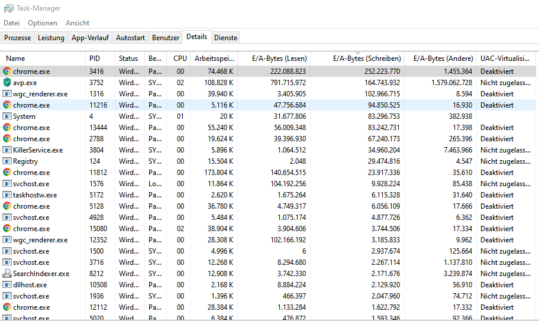Click the Chrome icon of PID 11812

7,173
